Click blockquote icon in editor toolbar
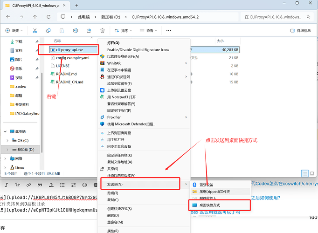The height and width of the screenshot is (233, 318). pyautogui.click(x=40, y=185)
